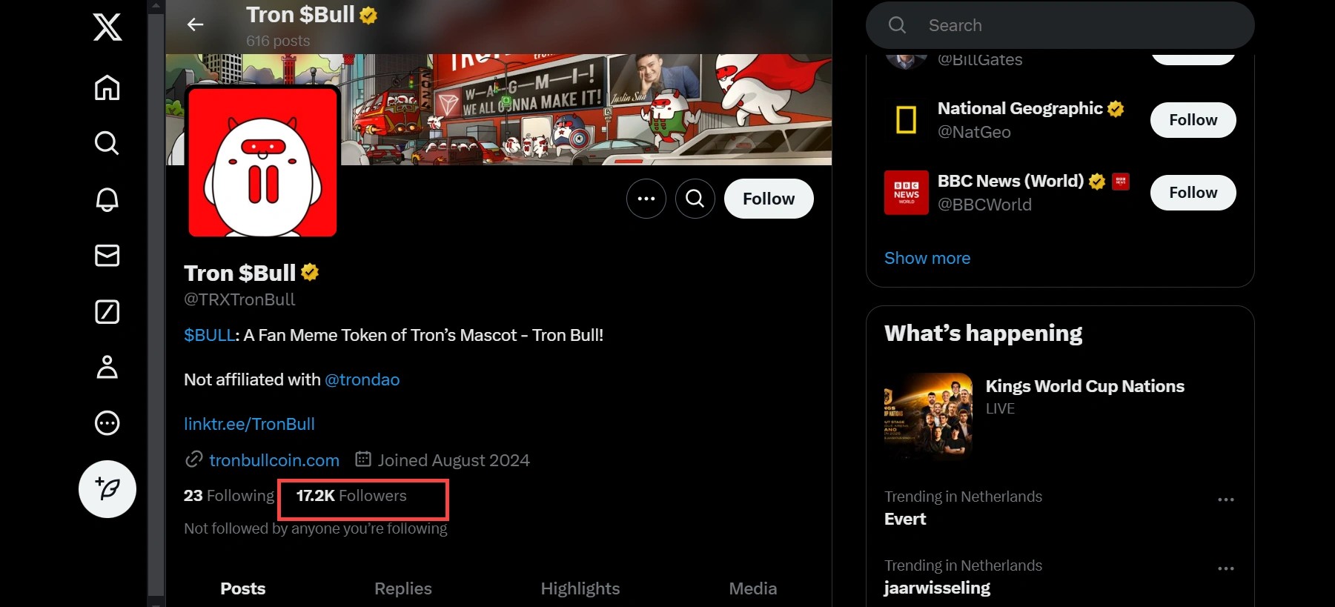Open the jaarwisseling trending topic
Viewport: 1335px width, 607px height.
pos(937,588)
